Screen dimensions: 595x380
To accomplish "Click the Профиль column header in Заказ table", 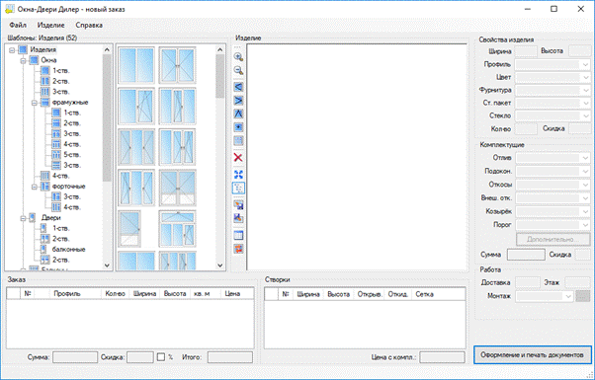I will pyautogui.click(x=67, y=293).
